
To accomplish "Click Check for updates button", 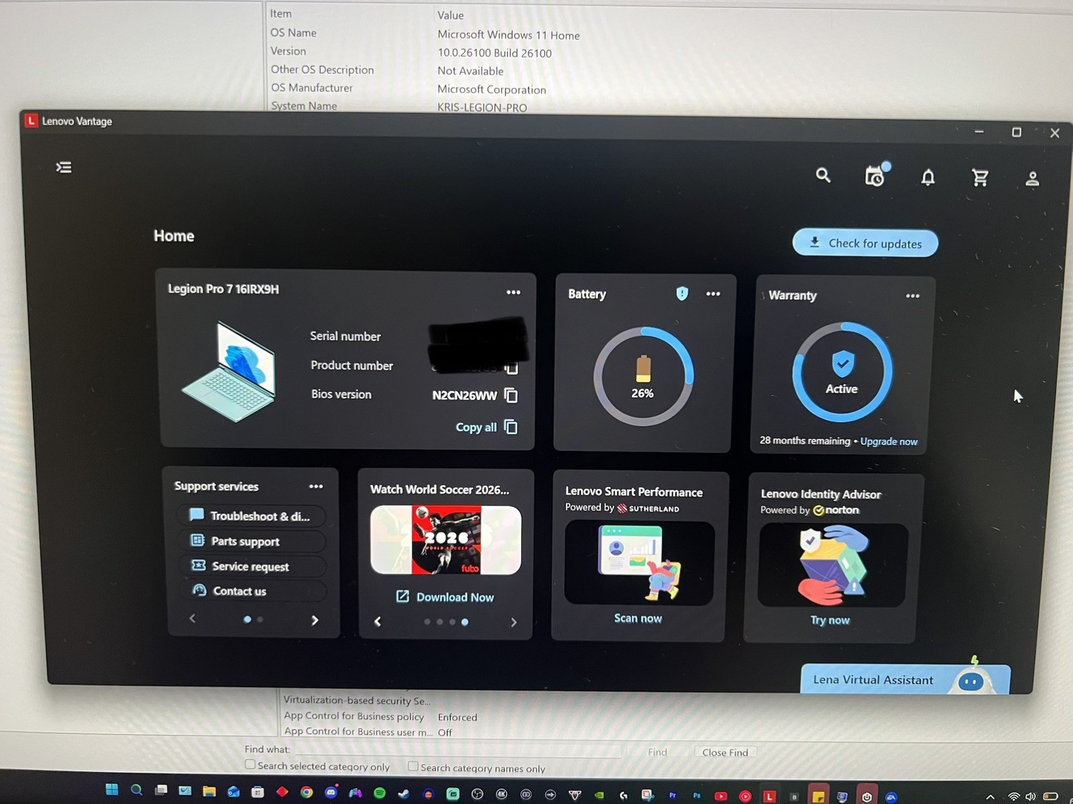I will pyautogui.click(x=865, y=243).
